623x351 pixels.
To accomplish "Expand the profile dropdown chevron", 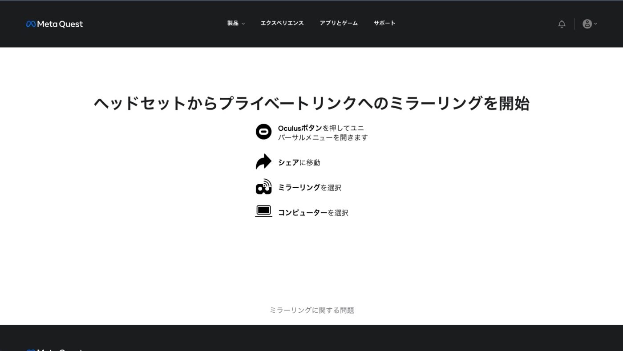I will pos(595,24).
